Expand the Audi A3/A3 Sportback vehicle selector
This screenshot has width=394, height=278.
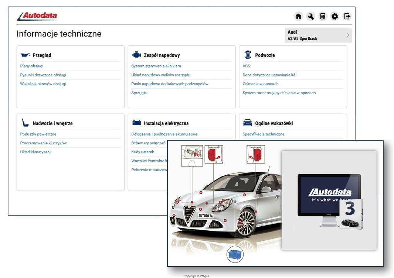(318, 35)
